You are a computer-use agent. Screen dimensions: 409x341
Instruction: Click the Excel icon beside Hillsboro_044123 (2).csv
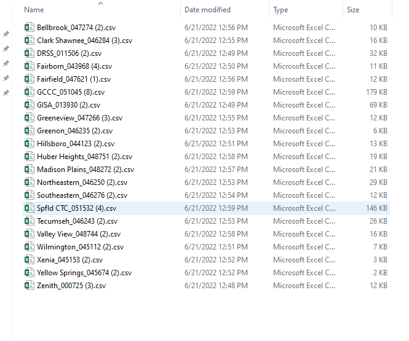(30, 144)
